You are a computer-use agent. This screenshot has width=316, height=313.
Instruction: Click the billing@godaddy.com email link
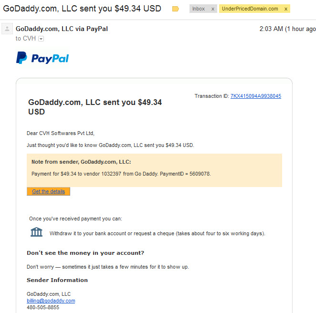pos(51,301)
